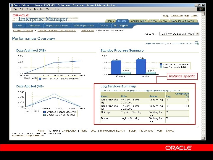Click the page refresh icon
Screen dimensions: 213x160
pos(196,43)
